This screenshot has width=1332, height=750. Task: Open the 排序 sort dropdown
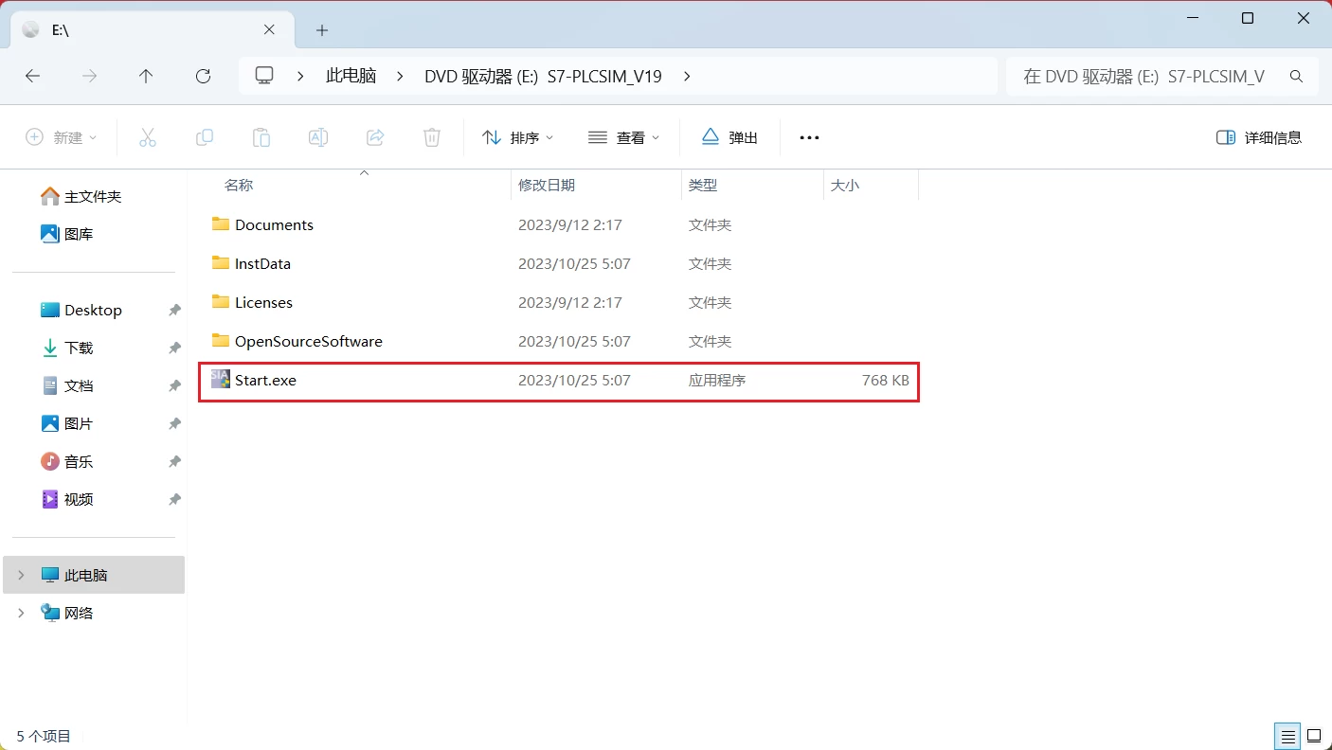[518, 137]
